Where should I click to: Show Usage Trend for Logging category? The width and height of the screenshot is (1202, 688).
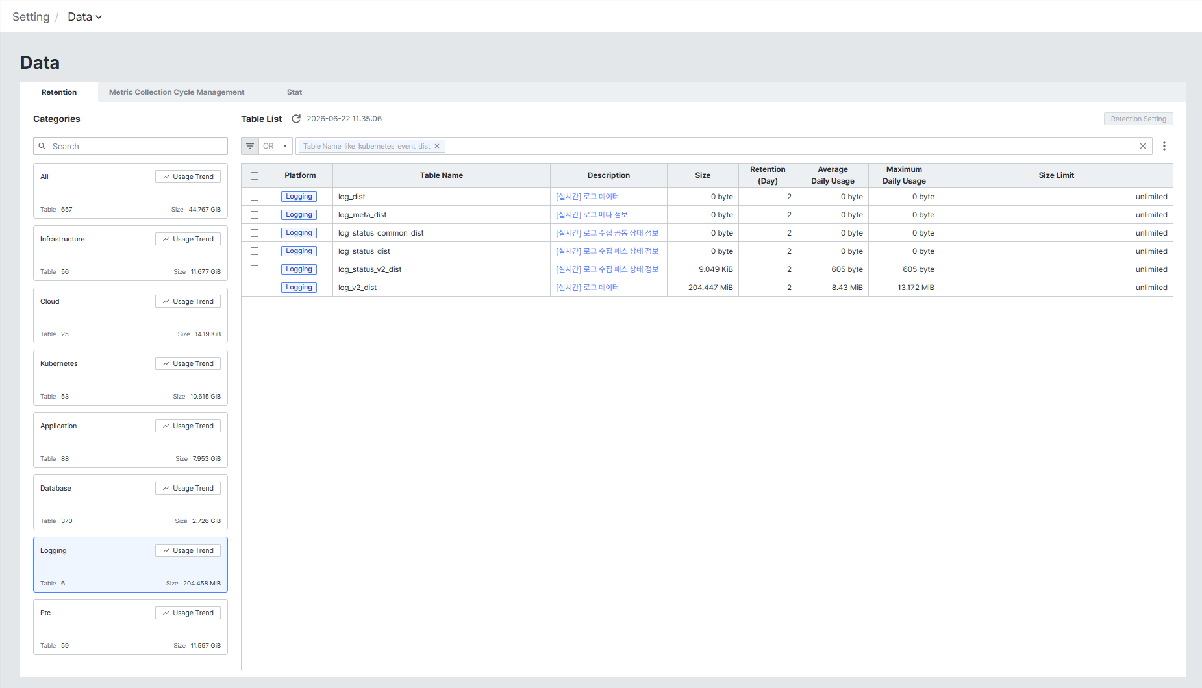click(188, 550)
